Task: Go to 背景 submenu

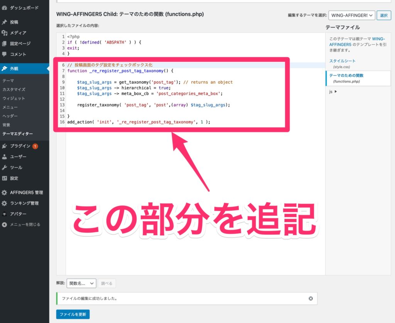Action: pyautogui.click(x=6, y=125)
